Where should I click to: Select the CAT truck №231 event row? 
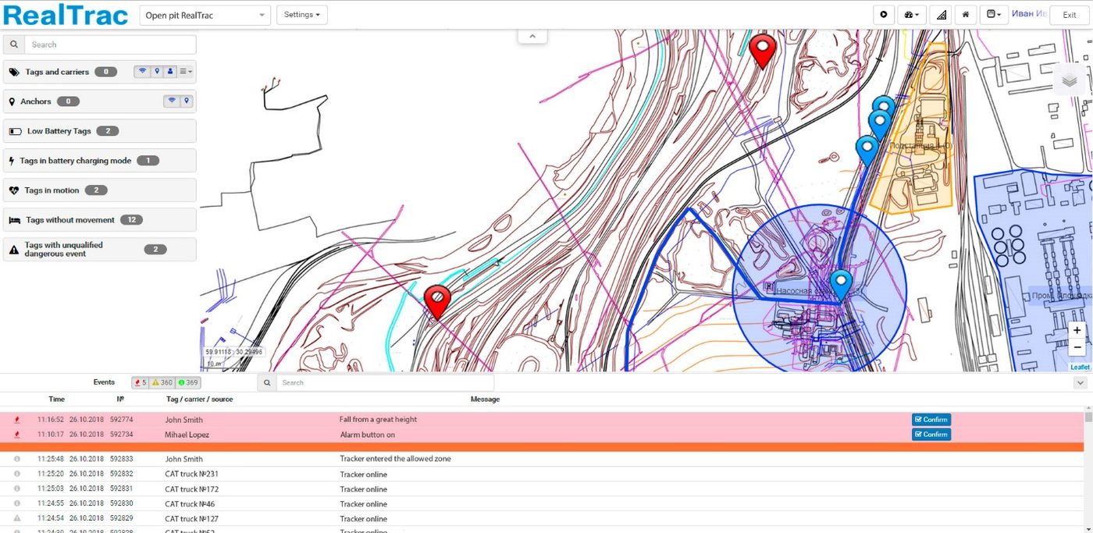tap(542, 474)
